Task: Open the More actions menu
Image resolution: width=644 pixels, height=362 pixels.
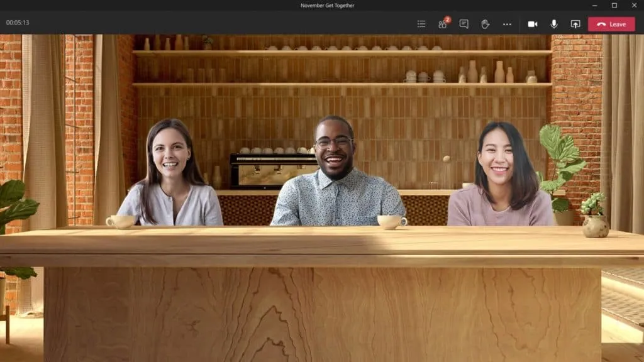Action: pyautogui.click(x=506, y=24)
